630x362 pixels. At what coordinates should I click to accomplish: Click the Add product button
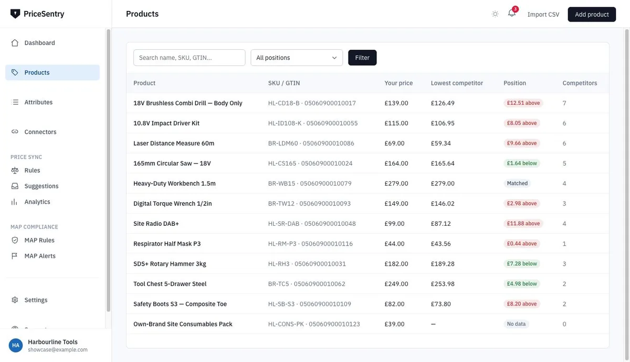[x=592, y=14]
